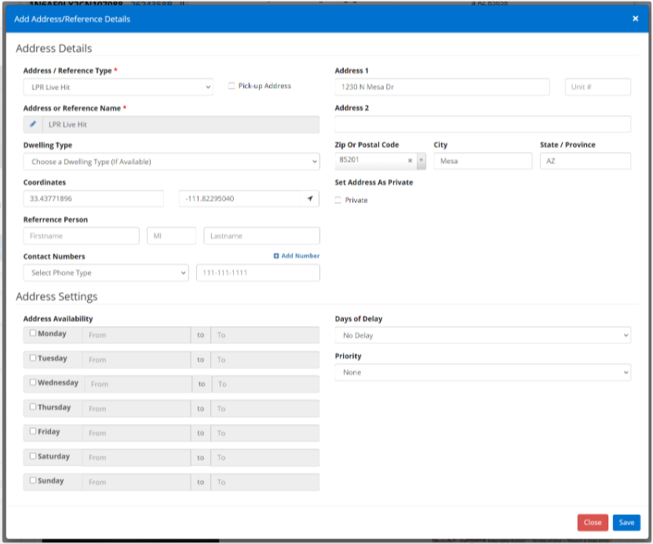Tick the Saturday availability checkbox
This screenshot has height=544, width=653.
33,456
